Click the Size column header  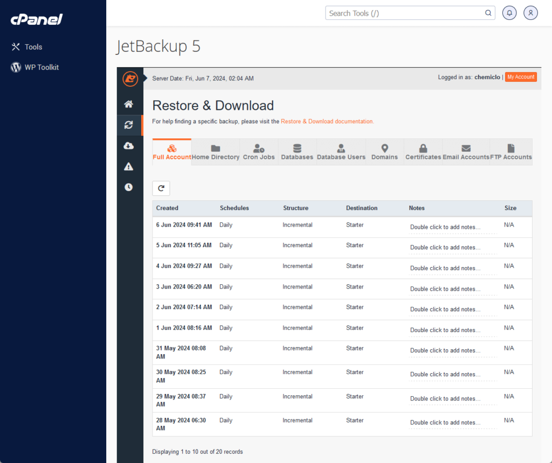pyautogui.click(x=510, y=208)
